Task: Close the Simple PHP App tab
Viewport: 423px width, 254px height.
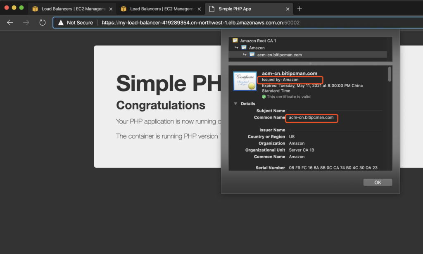Action: 287,9
